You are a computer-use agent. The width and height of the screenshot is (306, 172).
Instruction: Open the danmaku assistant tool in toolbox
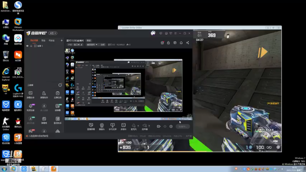coord(31,95)
